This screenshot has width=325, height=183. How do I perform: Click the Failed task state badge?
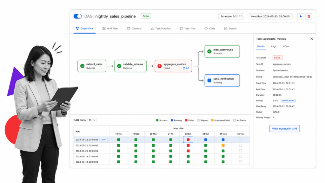pos(277,58)
